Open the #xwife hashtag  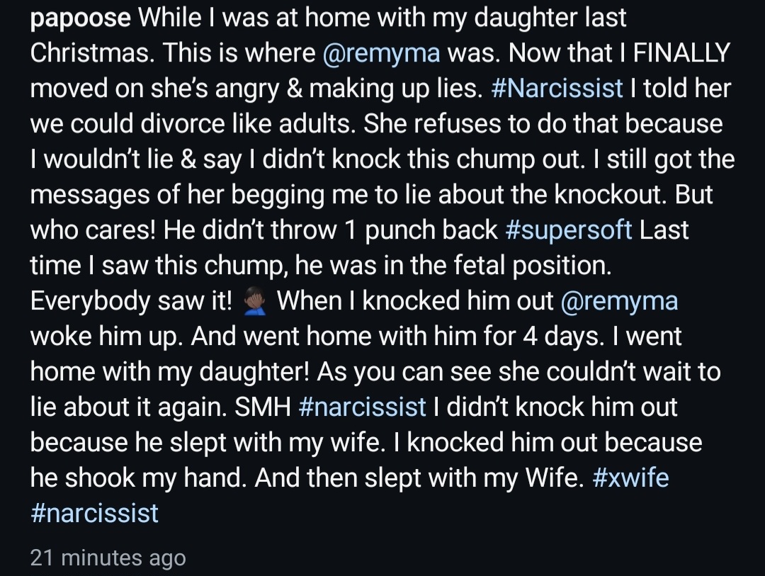630,478
